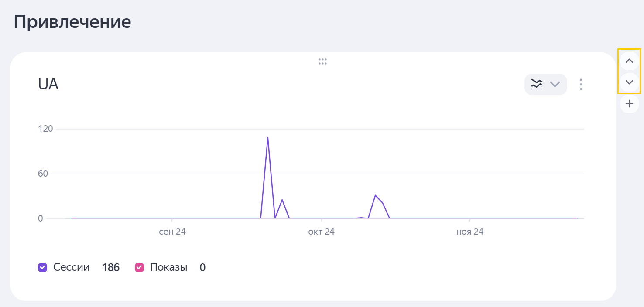Expand the chart type dropdown chevron
The image size is (644, 307).
coord(555,84)
